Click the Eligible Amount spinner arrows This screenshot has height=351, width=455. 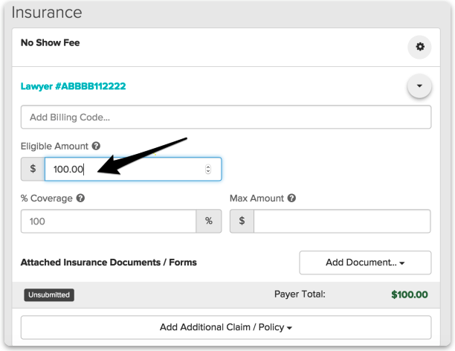pyautogui.click(x=208, y=169)
